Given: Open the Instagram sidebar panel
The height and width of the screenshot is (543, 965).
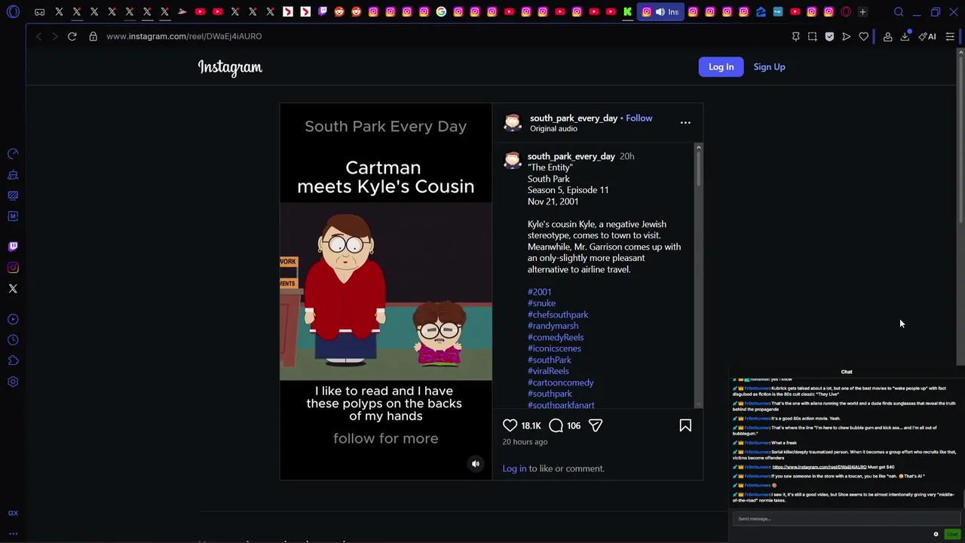Looking at the screenshot, I should coord(13,268).
